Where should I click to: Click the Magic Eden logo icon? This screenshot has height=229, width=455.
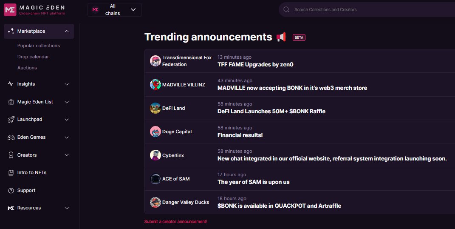(x=10, y=10)
